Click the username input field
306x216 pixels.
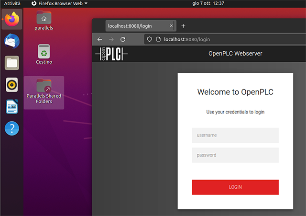click(235, 135)
